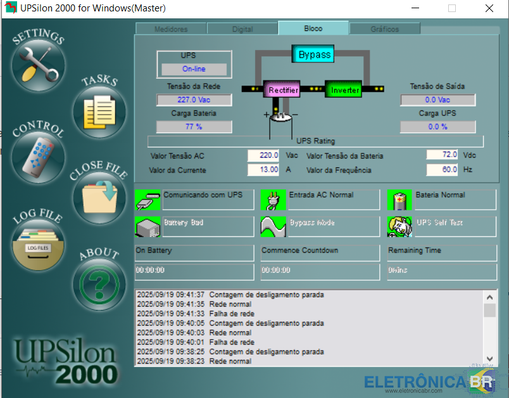
Task: Click the UPS Self Test icon
Action: (x=400, y=227)
